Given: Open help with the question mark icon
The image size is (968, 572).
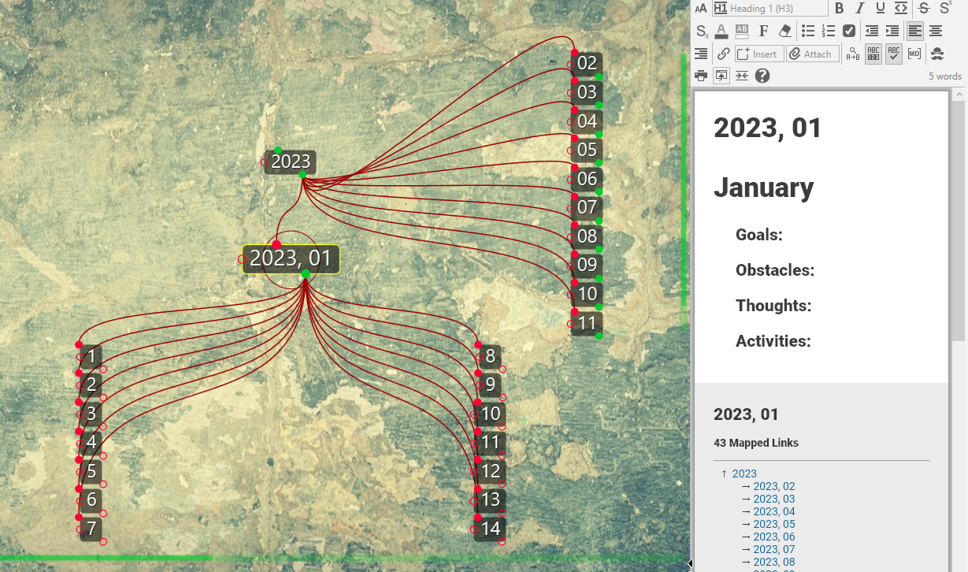Looking at the screenshot, I should click(x=762, y=76).
